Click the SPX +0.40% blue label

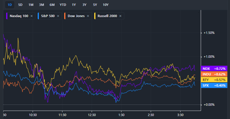coord(214,85)
